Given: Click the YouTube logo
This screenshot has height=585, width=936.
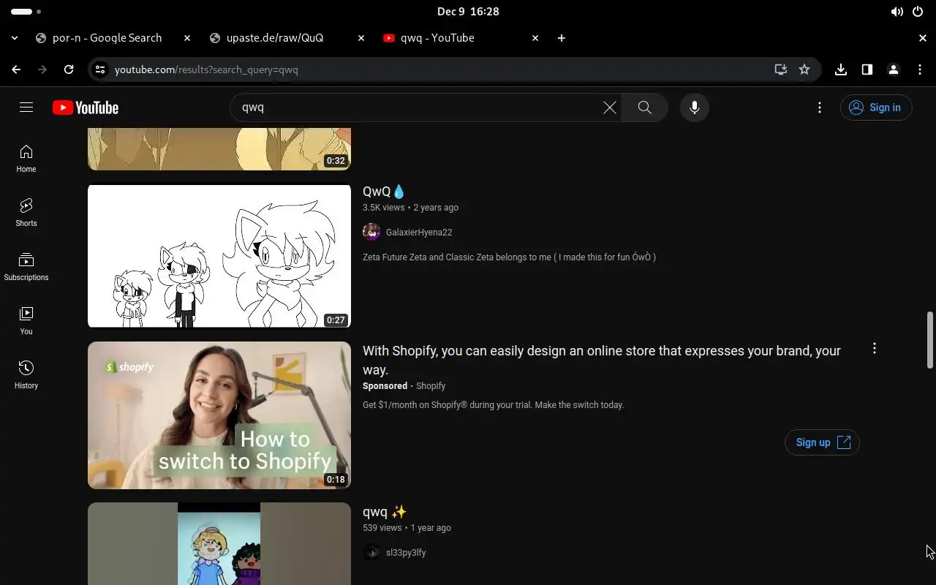Looking at the screenshot, I should [86, 107].
